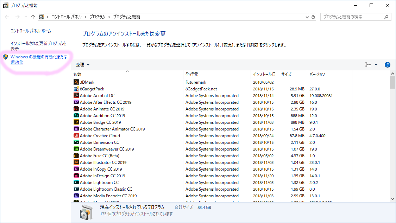Click the scroll up arrow of list
Viewport: 396px width, 223px height.
[392, 74]
